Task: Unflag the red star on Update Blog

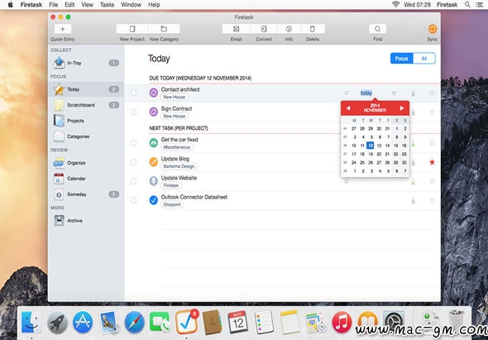Action: pos(432,162)
